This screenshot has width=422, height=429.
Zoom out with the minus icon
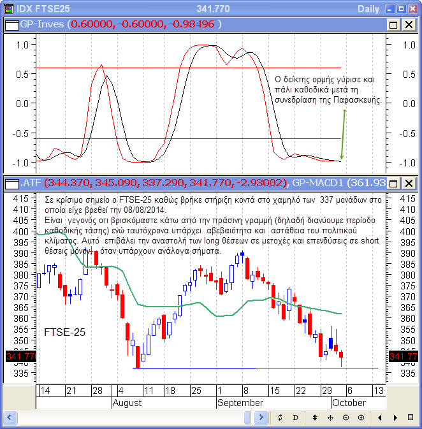click(346, 418)
